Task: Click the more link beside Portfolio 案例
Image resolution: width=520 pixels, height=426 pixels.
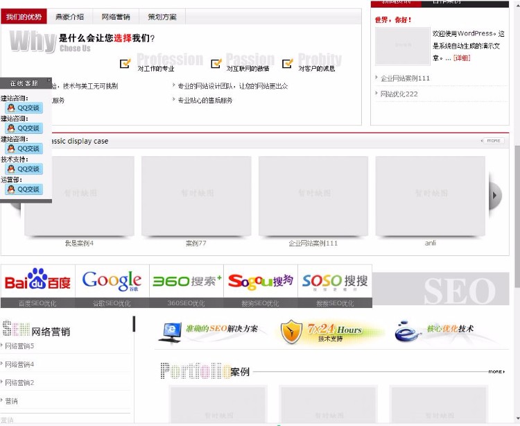Action: pyautogui.click(x=496, y=372)
